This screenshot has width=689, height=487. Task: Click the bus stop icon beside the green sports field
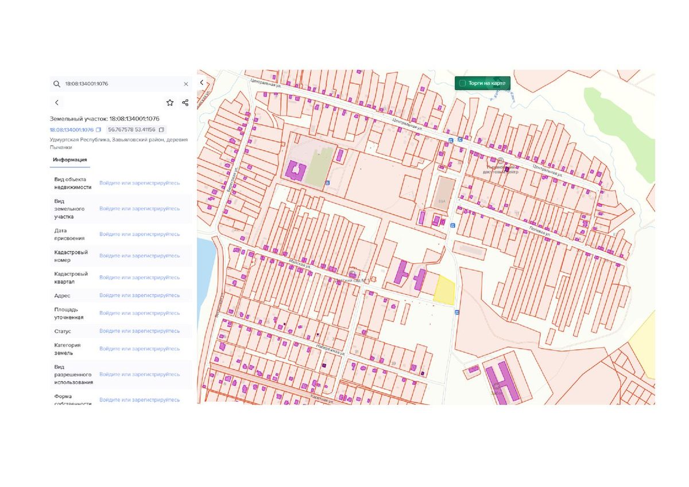(327, 183)
